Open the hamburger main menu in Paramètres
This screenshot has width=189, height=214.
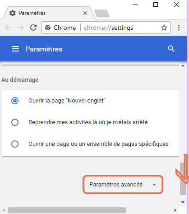click(15, 49)
